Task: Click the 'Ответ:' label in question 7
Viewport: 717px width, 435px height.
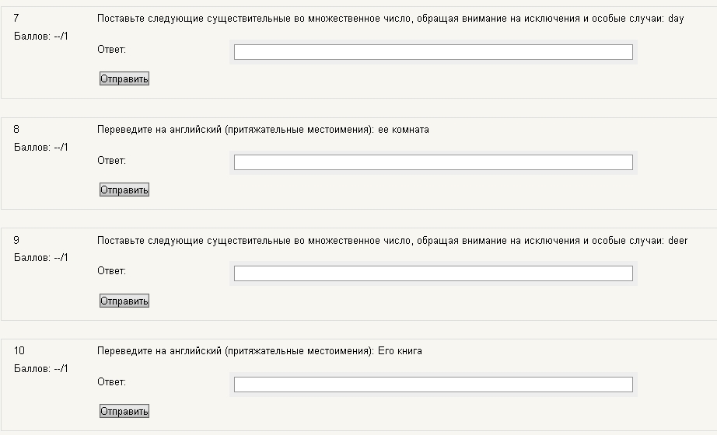Action: (x=111, y=50)
